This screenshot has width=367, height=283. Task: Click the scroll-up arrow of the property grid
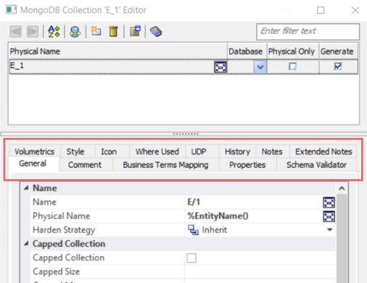click(x=342, y=188)
